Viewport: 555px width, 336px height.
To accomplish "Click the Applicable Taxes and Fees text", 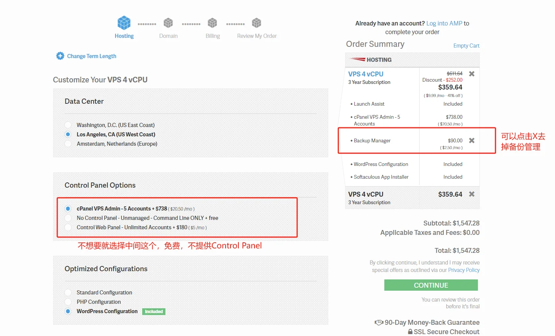I will tap(430, 233).
